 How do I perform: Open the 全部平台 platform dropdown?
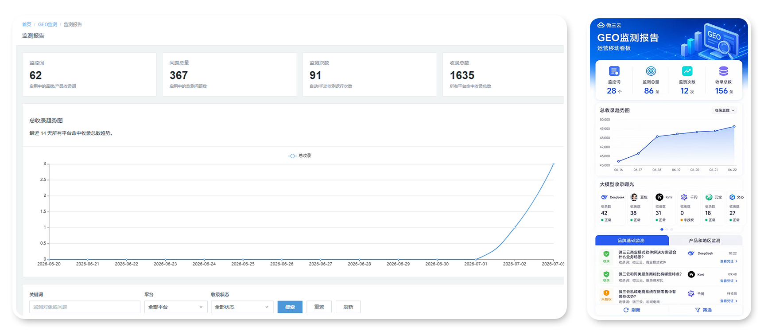coord(176,307)
